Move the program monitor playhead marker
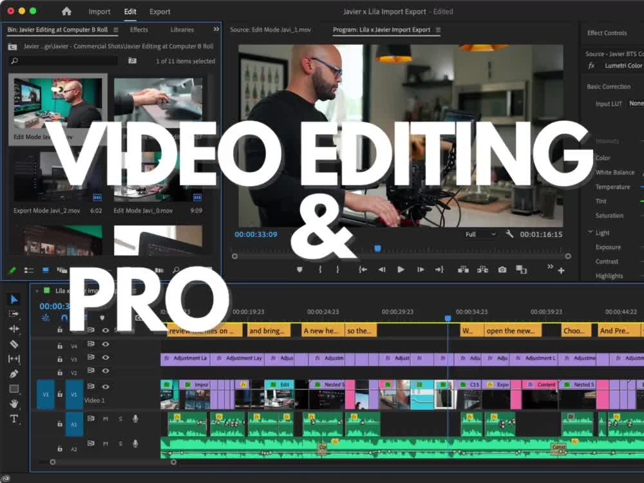 (377, 248)
